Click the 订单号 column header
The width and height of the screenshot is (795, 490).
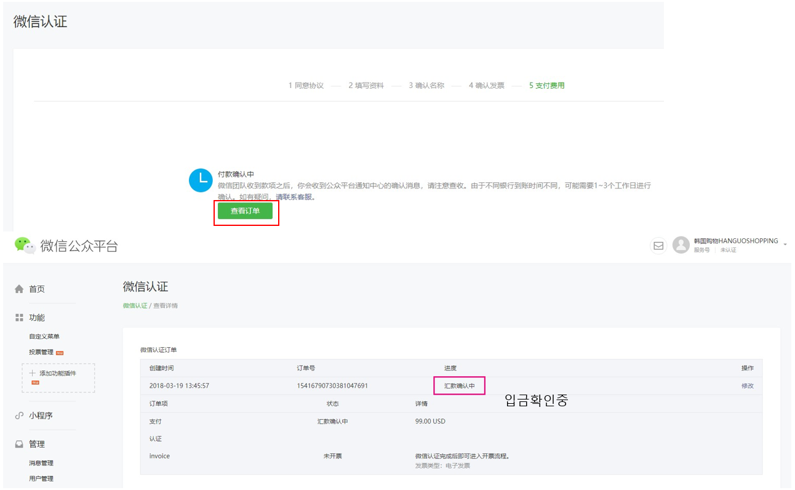coord(306,368)
